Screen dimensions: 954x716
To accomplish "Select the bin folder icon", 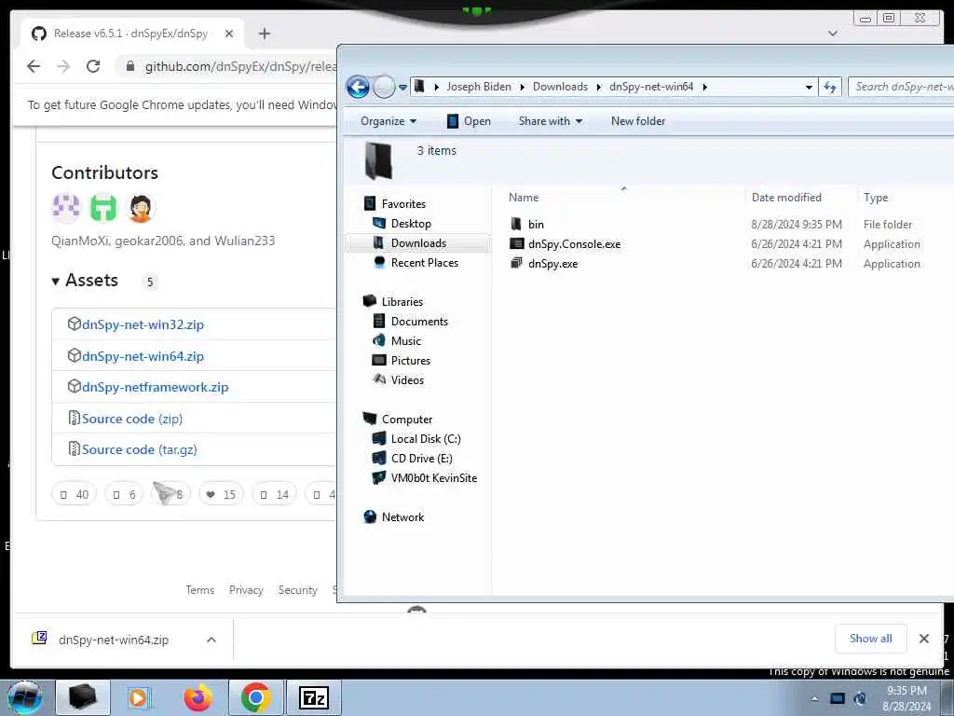I will tap(516, 224).
